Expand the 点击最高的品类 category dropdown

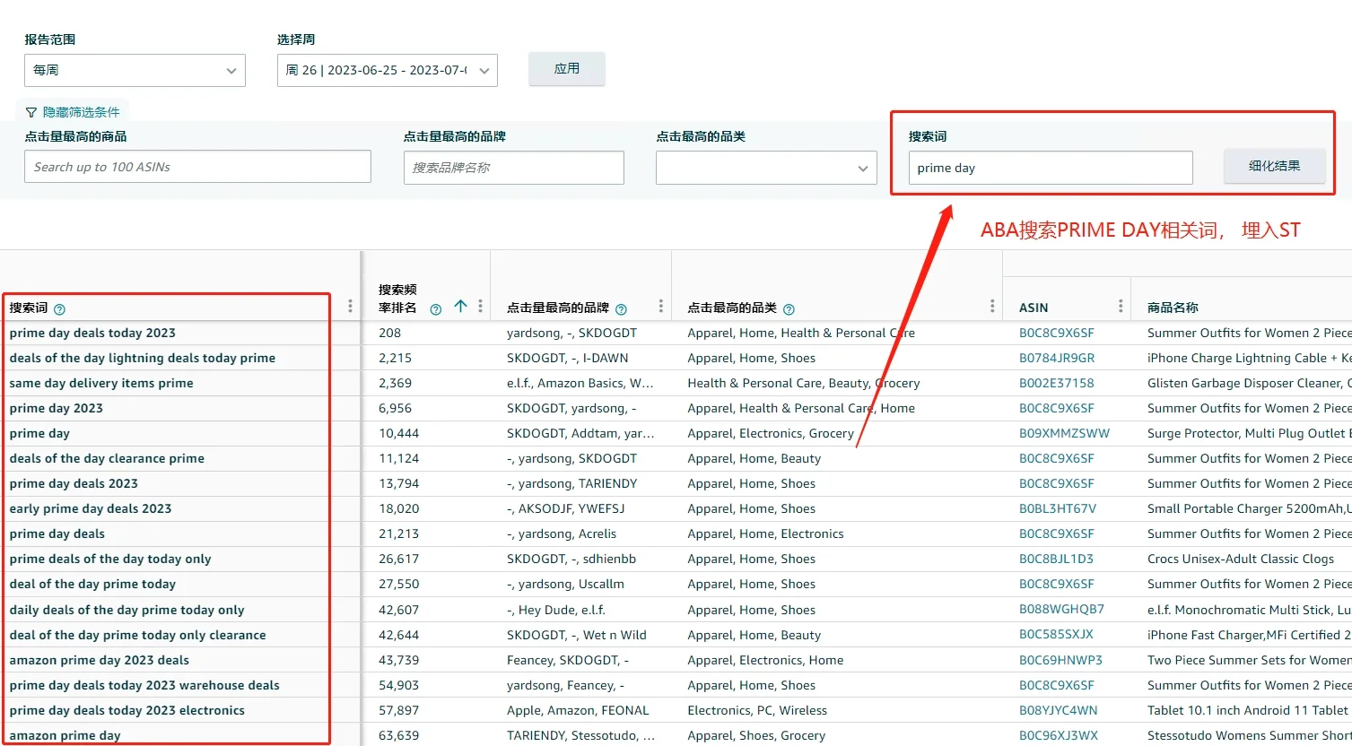pyautogui.click(x=766, y=168)
